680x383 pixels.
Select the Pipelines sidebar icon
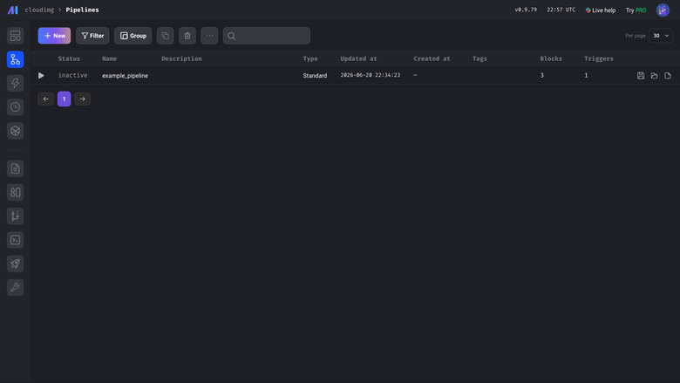15,59
